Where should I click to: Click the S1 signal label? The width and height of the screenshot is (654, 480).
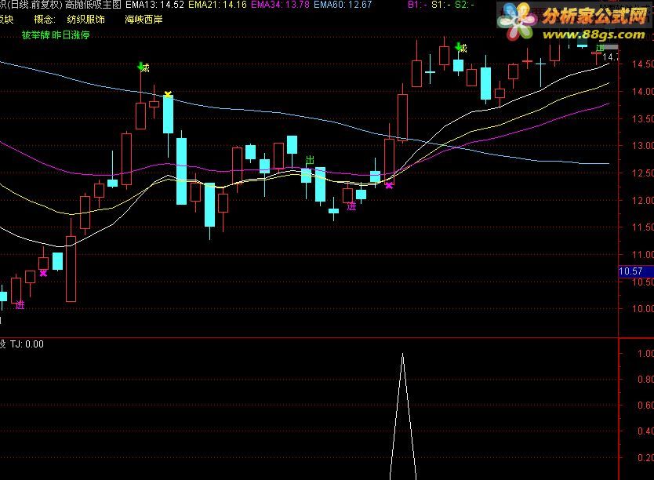coord(441,5)
